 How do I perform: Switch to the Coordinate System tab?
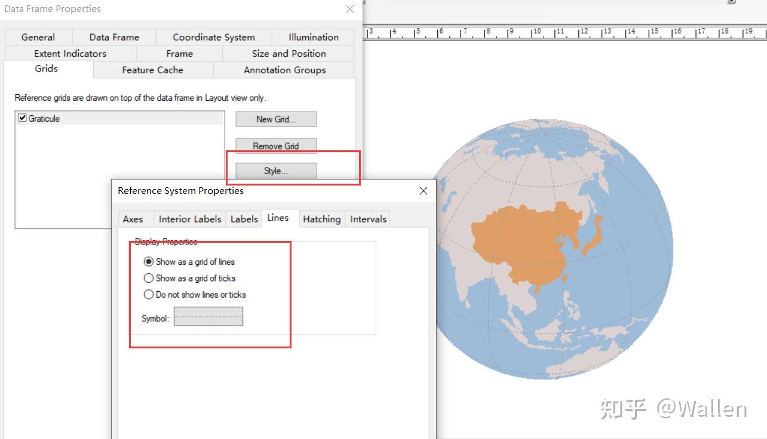[213, 37]
